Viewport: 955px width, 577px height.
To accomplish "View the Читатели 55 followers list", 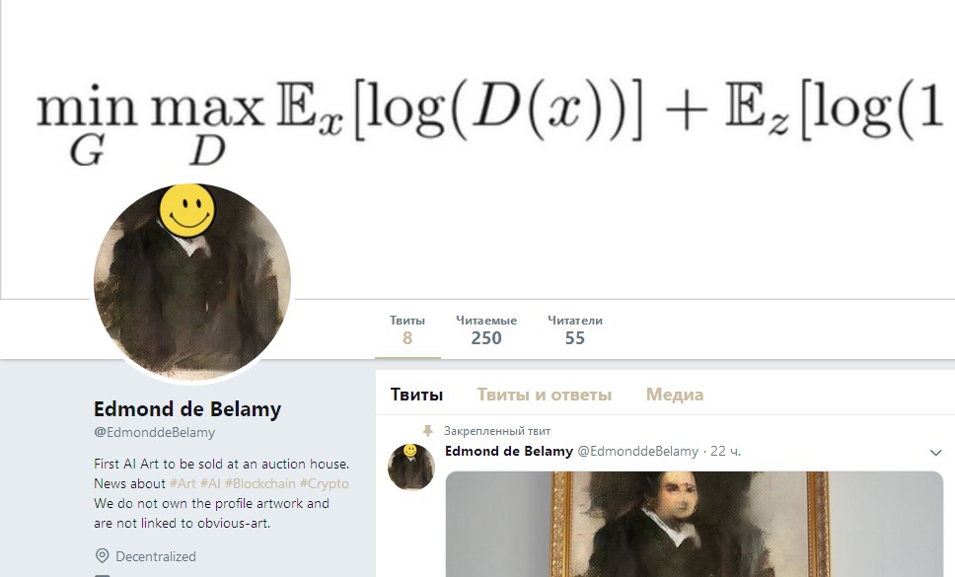I will 574,330.
